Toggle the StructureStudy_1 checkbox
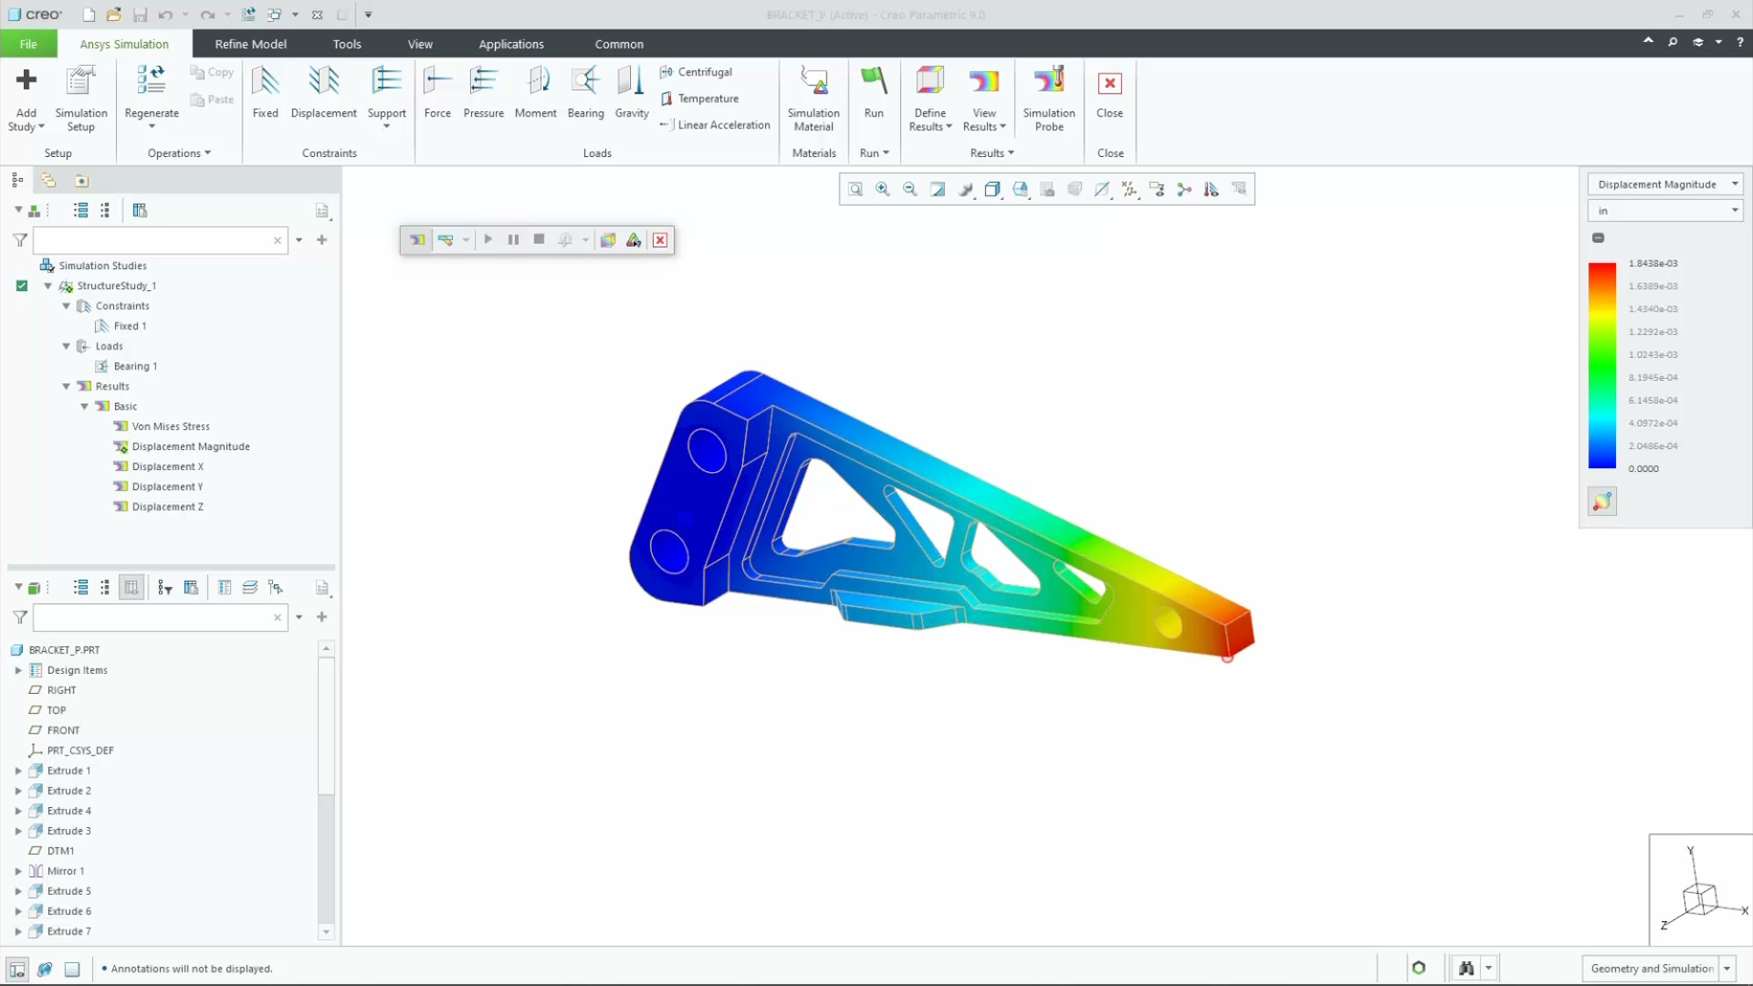The image size is (1753, 986). (22, 286)
